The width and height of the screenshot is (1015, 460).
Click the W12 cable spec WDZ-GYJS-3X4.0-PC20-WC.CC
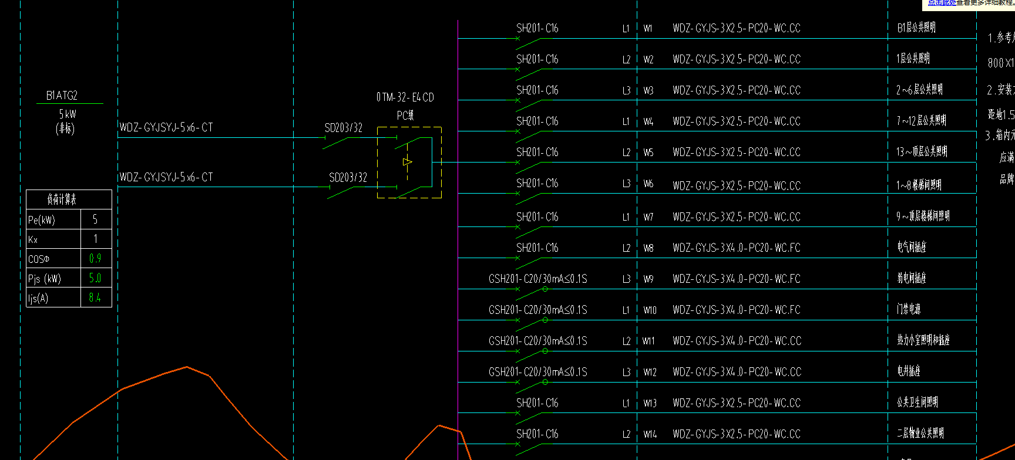(x=737, y=373)
